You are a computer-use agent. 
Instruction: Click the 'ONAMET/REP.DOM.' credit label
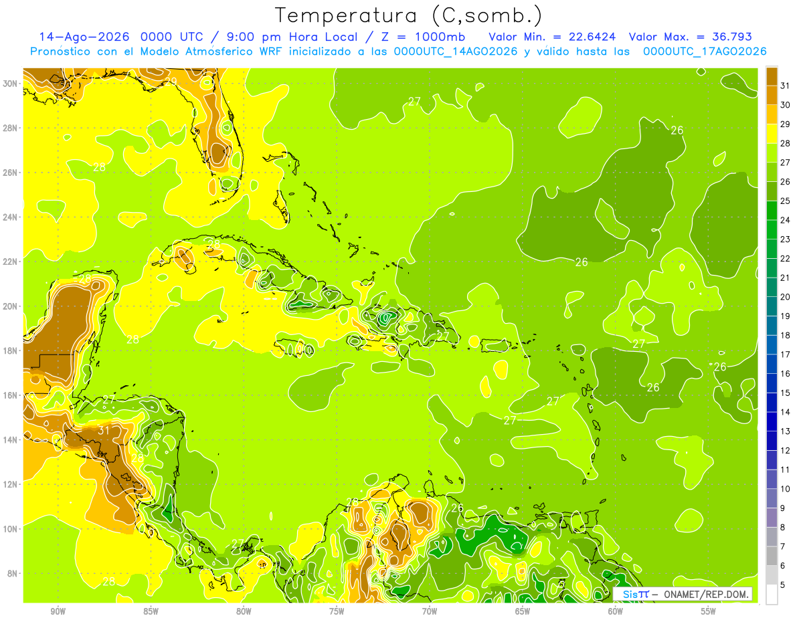point(706,594)
